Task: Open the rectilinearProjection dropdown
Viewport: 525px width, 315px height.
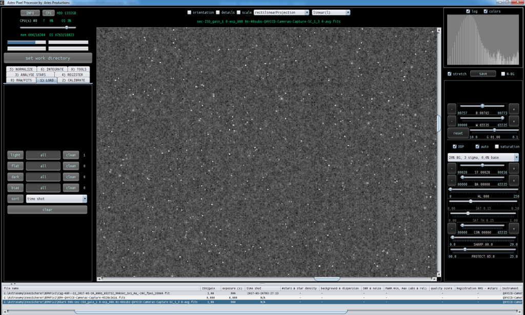Action: point(281,12)
